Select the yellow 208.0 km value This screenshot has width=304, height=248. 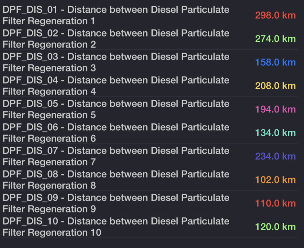275,86
